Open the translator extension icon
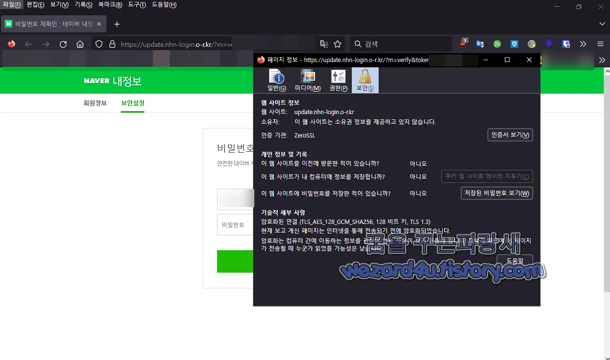The height and width of the screenshot is (360, 610). 480,44
